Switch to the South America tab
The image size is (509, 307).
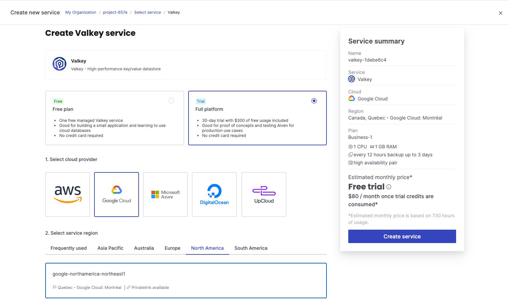coord(251,248)
